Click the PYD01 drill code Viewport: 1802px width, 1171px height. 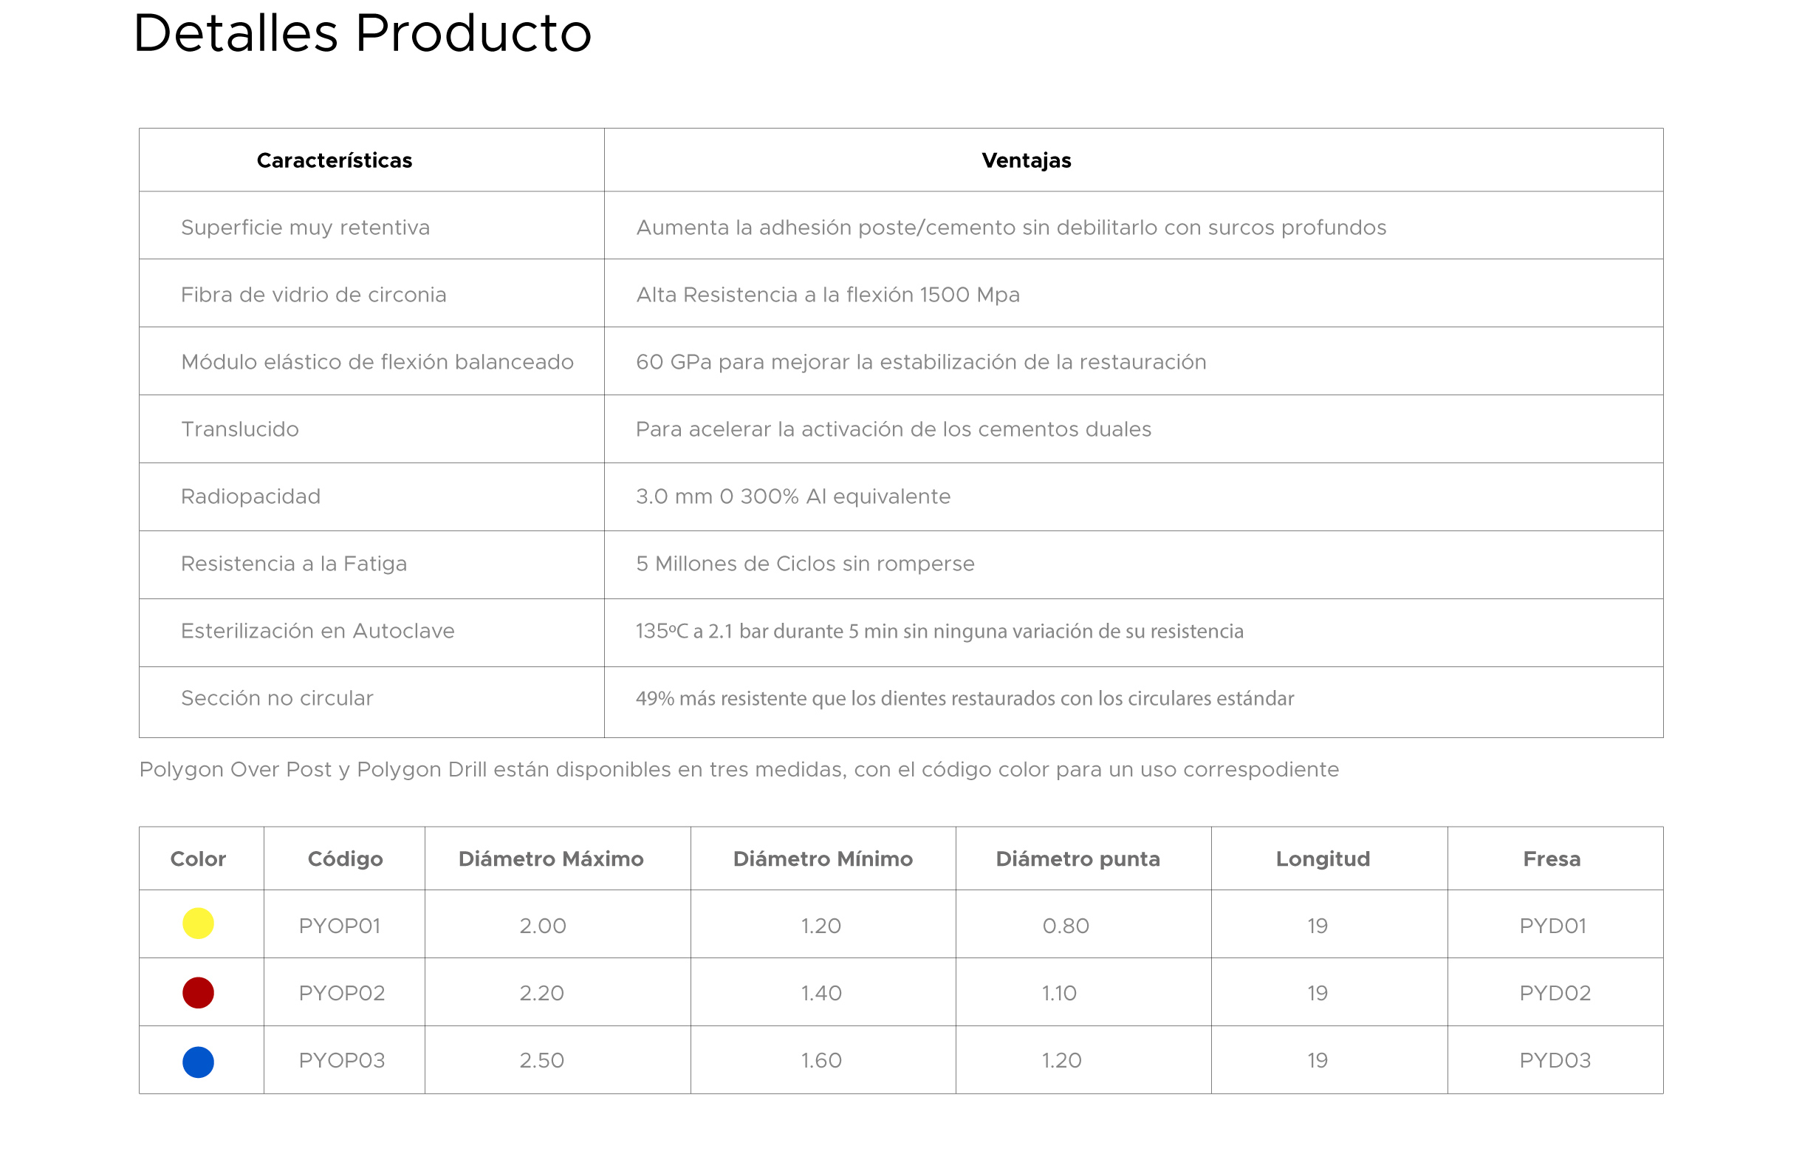[x=1552, y=926]
